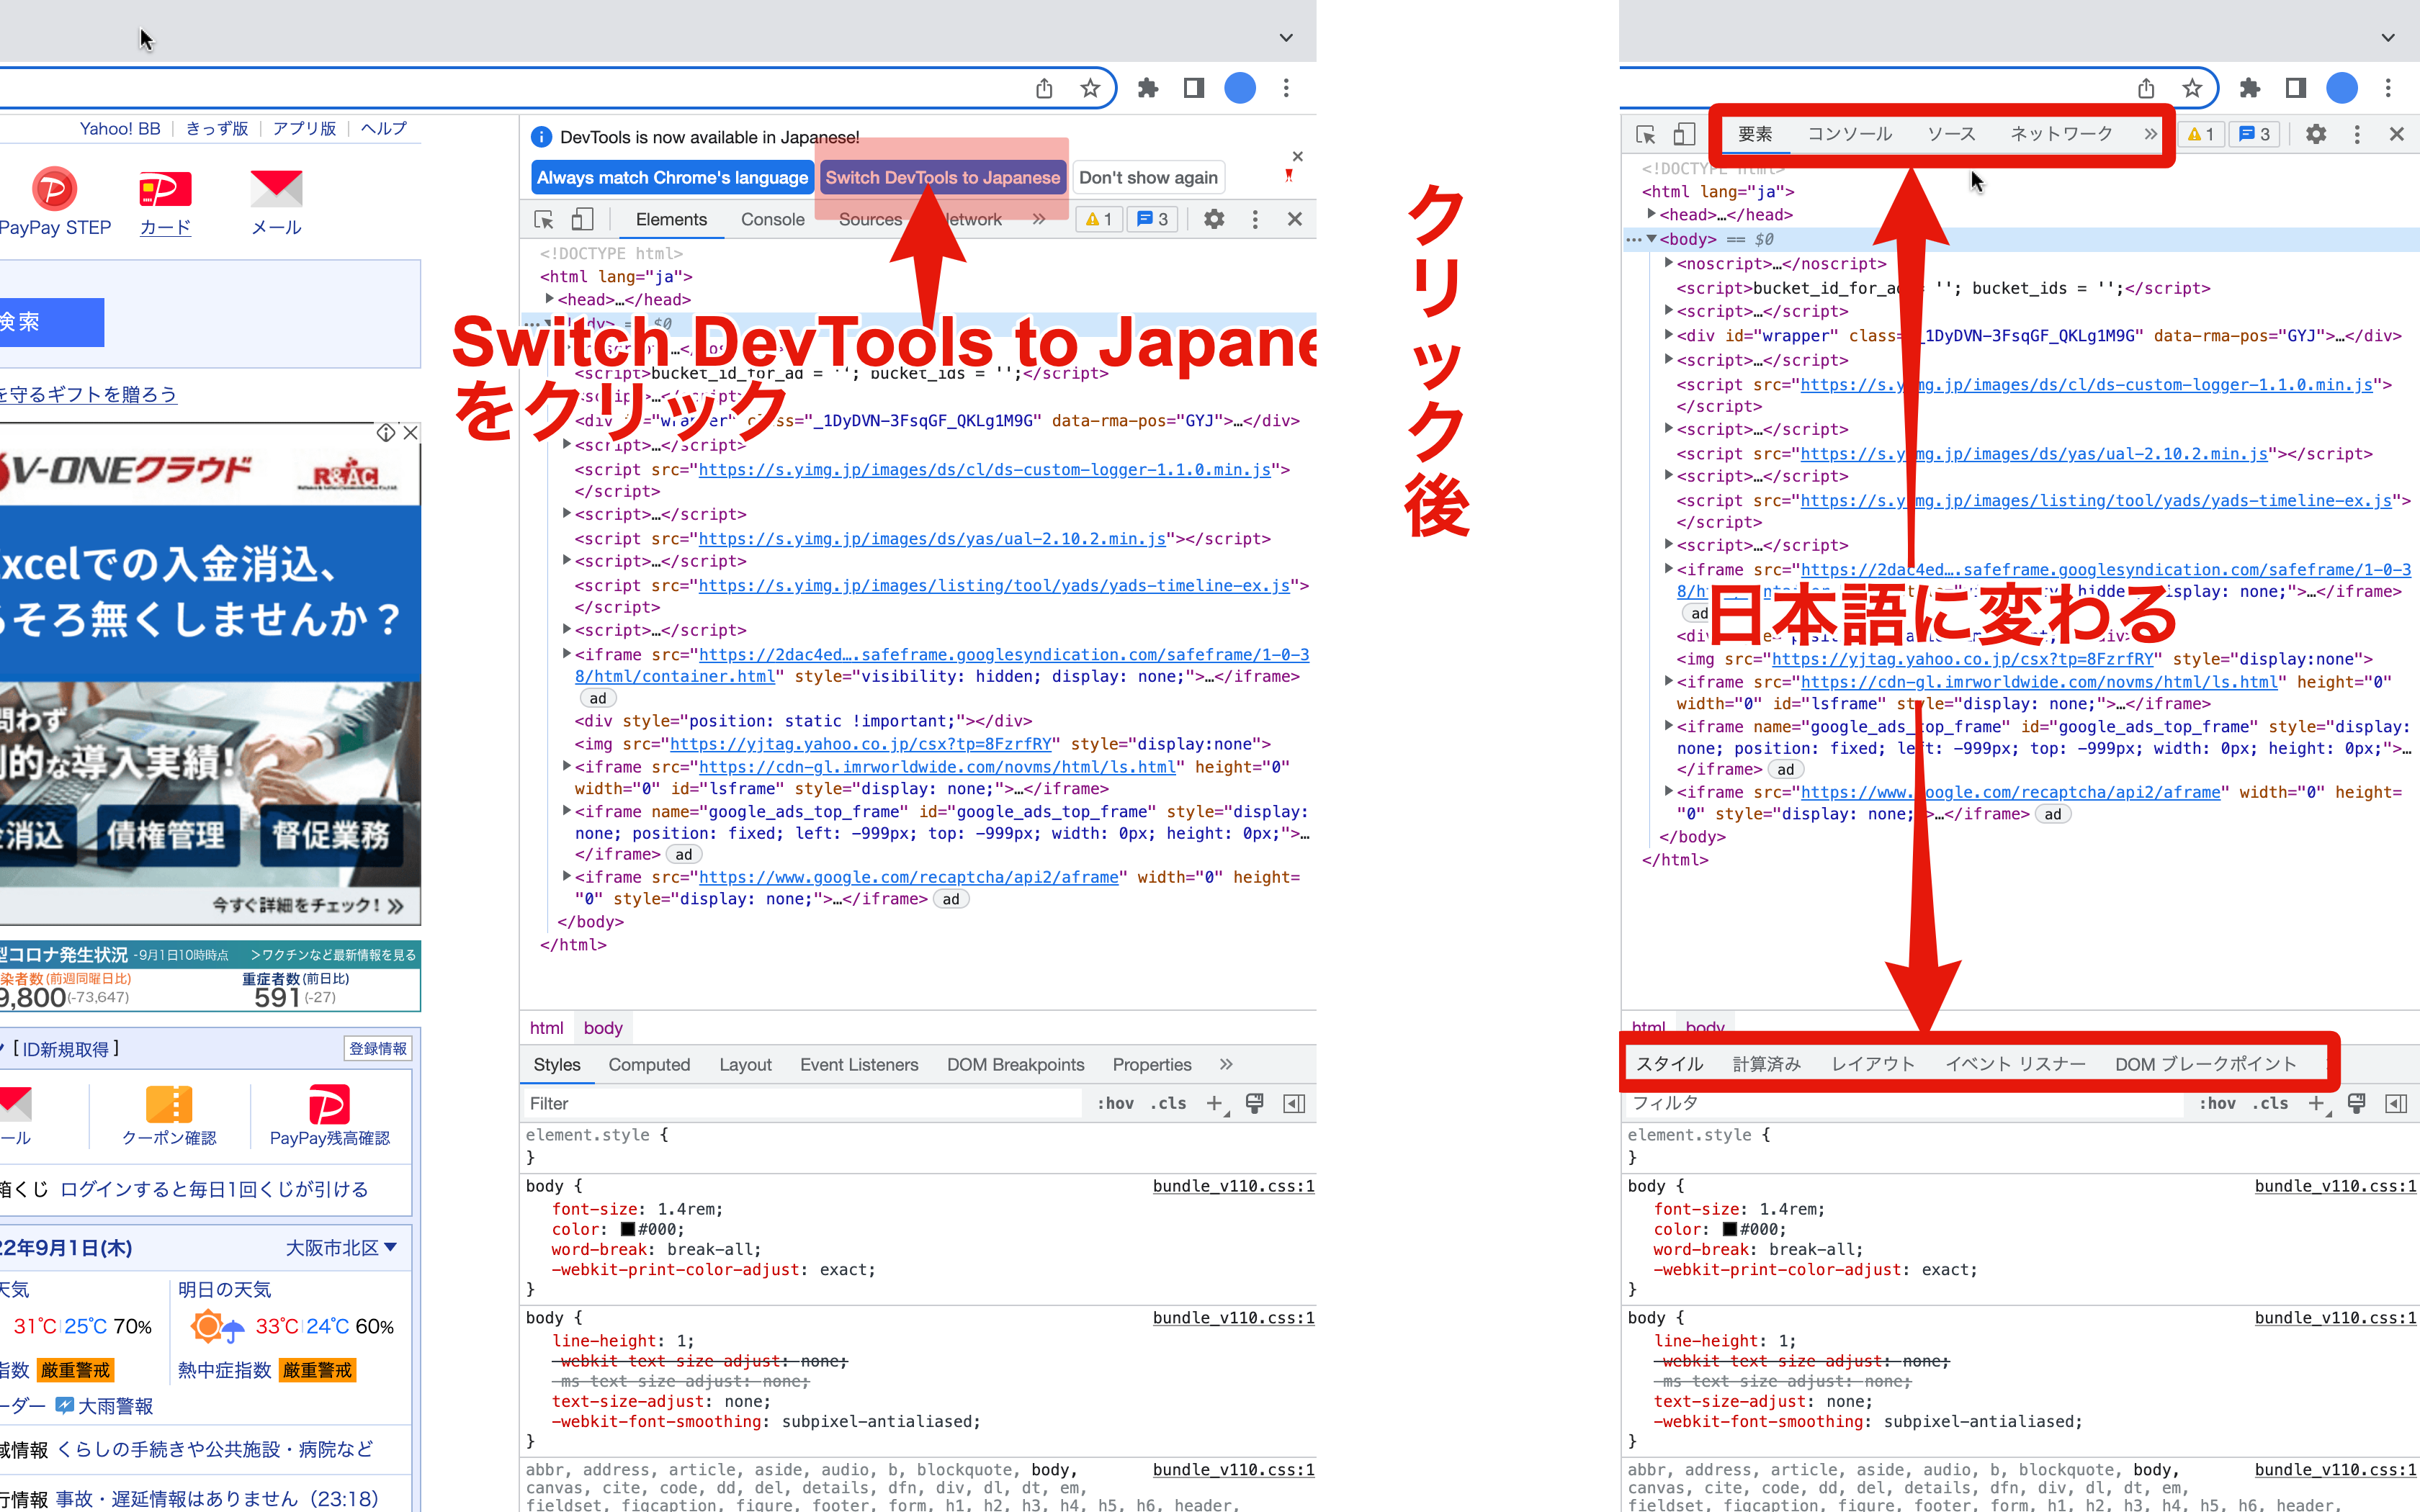This screenshot has height=1512, width=2420.
Task: Click the share page icon
Action: [x=1044, y=88]
